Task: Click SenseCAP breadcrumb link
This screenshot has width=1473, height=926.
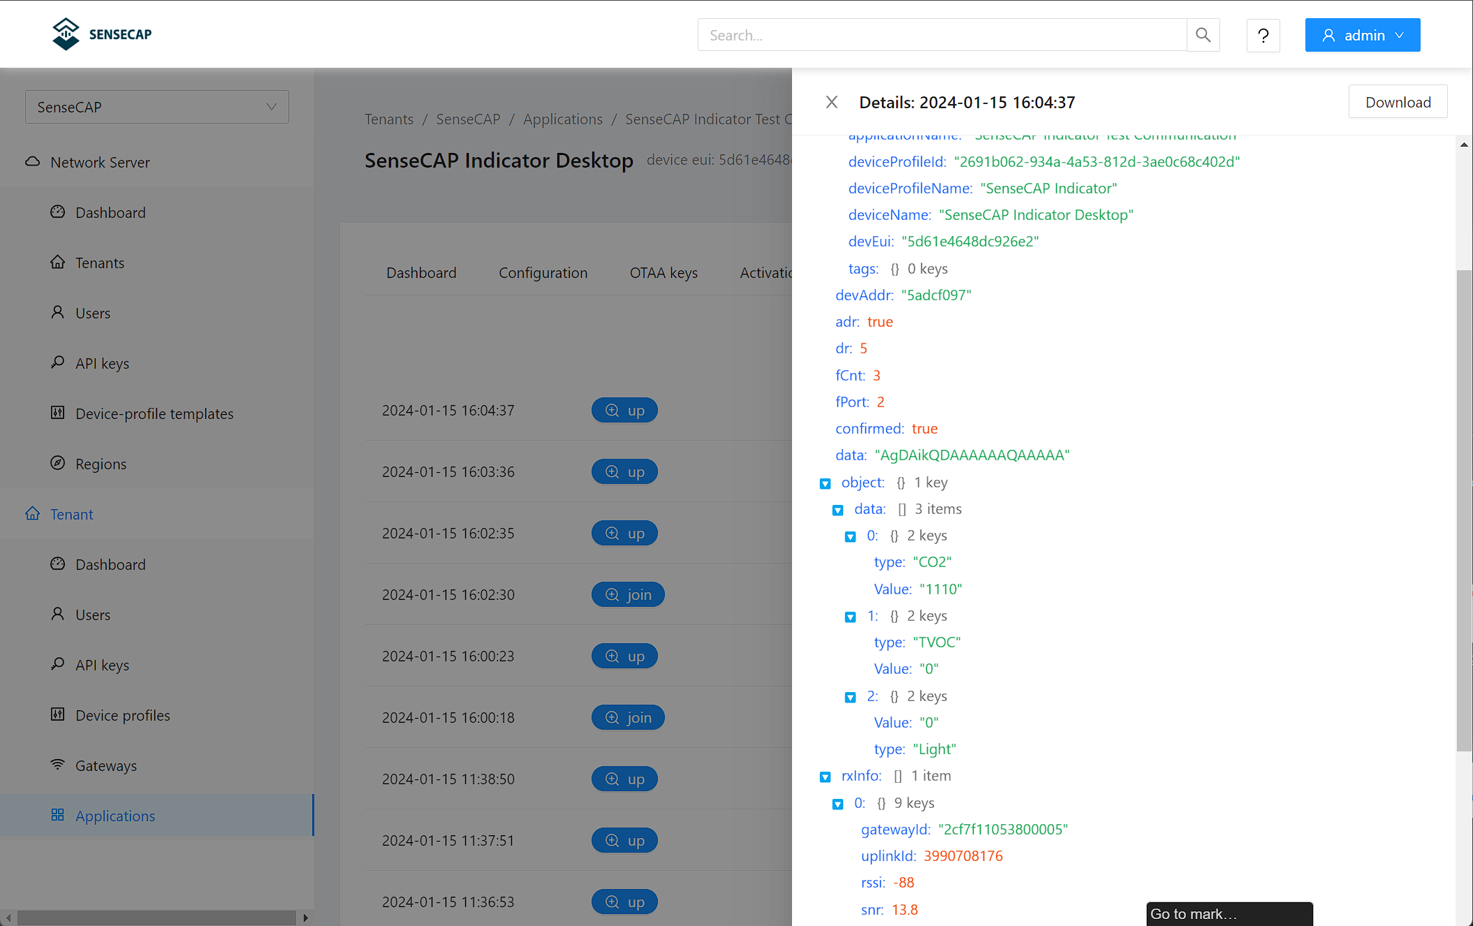Action: [x=468, y=119]
